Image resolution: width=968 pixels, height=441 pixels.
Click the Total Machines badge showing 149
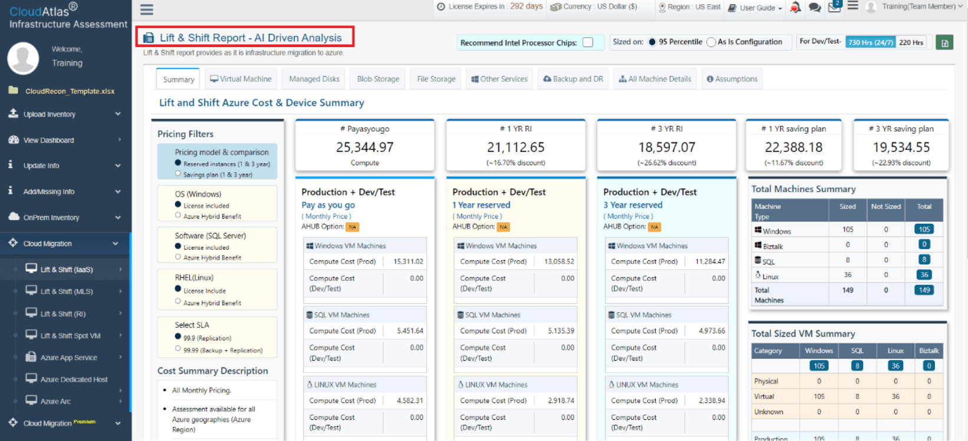tap(924, 290)
